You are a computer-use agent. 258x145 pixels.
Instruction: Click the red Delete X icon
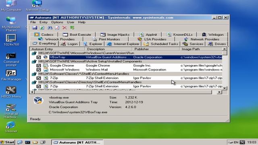click(x=64, y=28)
